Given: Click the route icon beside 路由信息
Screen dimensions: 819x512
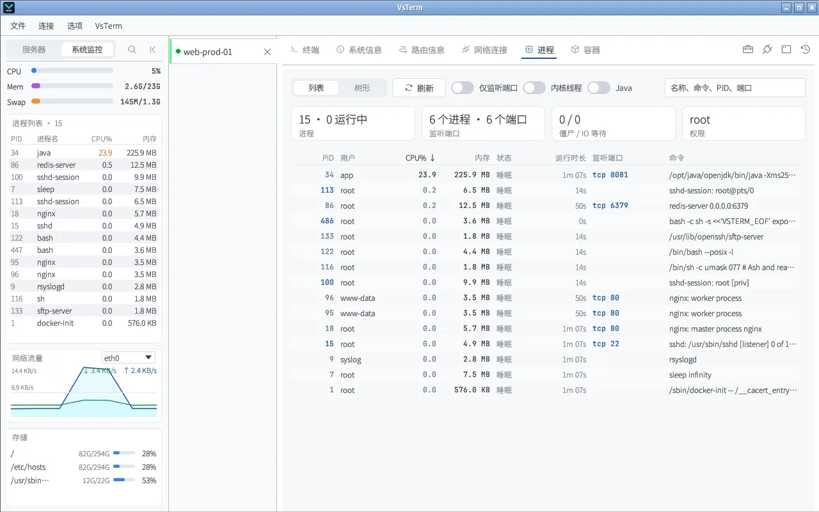Looking at the screenshot, I should click(x=403, y=49).
